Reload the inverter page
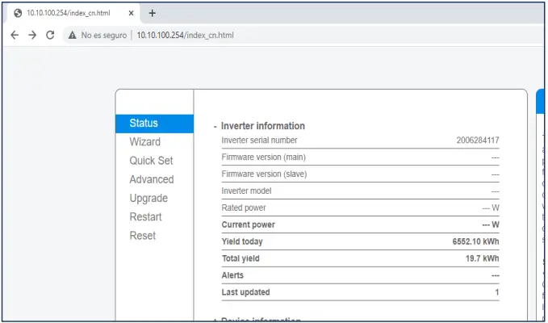The width and height of the screenshot is (548, 323). [x=50, y=36]
